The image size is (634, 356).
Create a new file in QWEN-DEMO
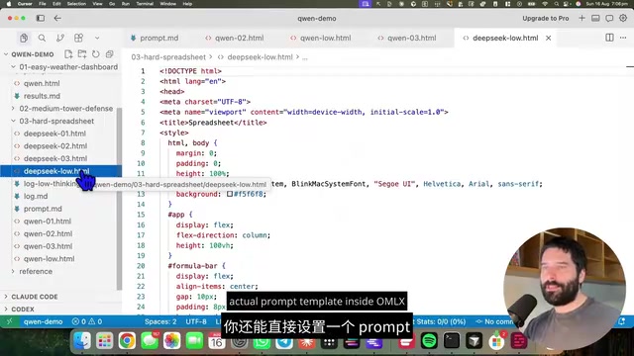68,54
